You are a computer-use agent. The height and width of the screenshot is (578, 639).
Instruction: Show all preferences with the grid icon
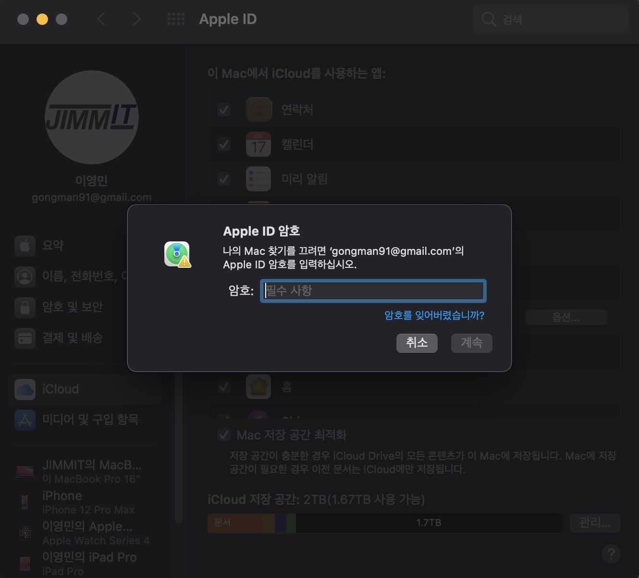point(176,19)
